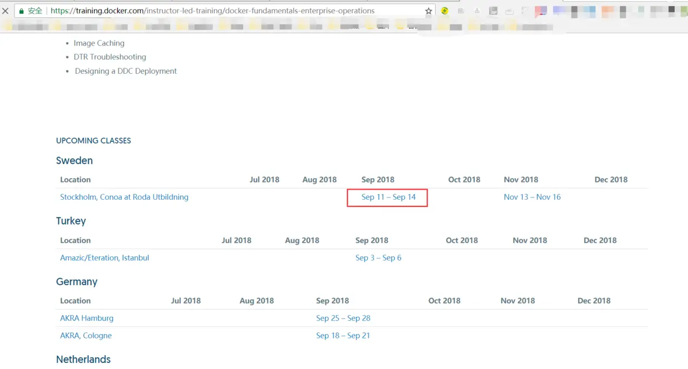Screen dimensions: 688x369
Task: Click Aug 2018 header in Turkey table
Action: point(302,241)
